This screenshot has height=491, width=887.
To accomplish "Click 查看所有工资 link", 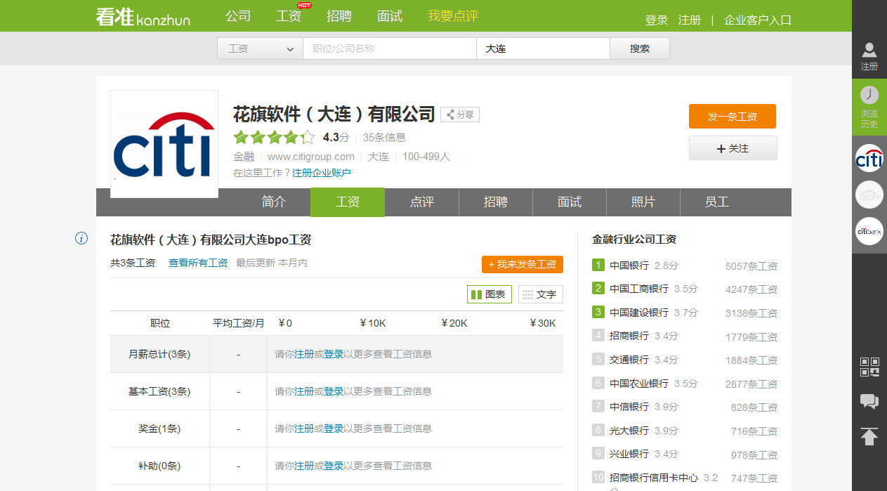I will click(x=198, y=263).
